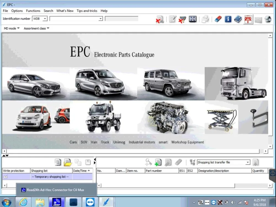The height and width of the screenshot is (207, 276).
Task: Click the add item green plus icon
Action: click(158, 163)
